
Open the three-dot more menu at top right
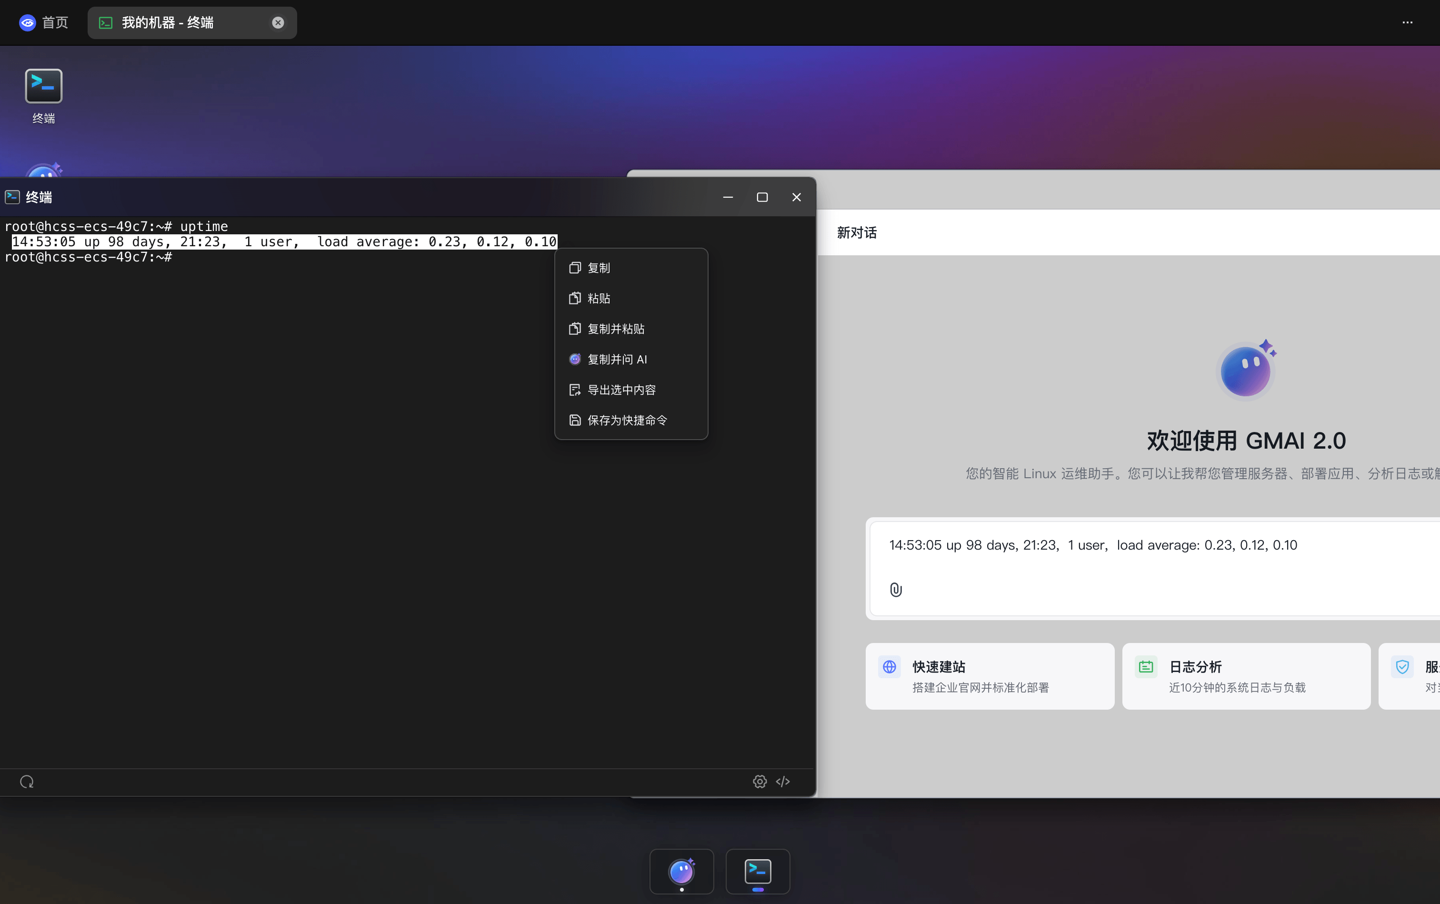coord(1407,23)
